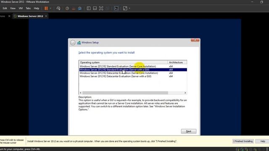Click the network adapter status bar icon

[247, 149]
